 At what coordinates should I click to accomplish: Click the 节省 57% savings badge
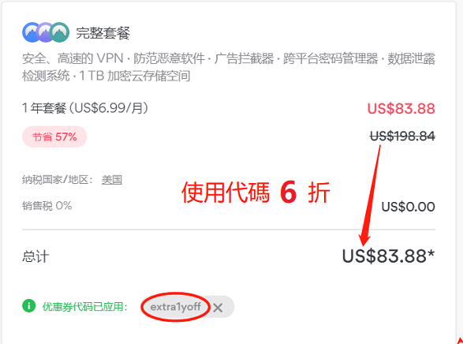(x=54, y=136)
